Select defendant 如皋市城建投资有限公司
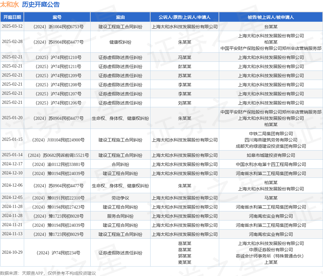The width and height of the screenshot is (323, 276). click(271, 155)
